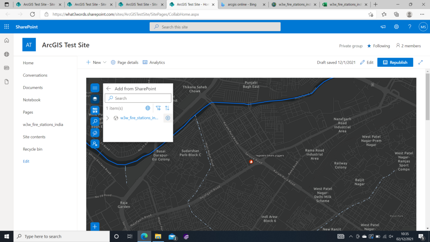Open the news icon in left rail
430x242 pixels.
pyautogui.click(x=7, y=68)
